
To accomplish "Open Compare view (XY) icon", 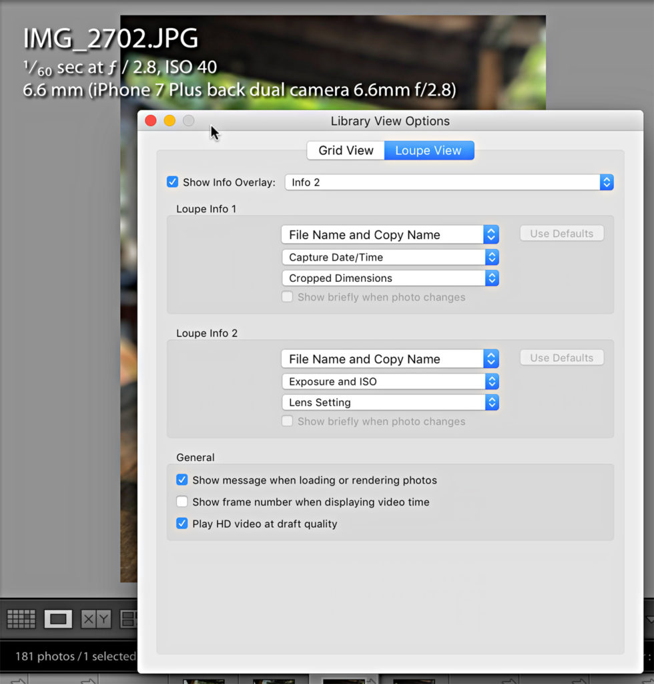I will pos(95,619).
